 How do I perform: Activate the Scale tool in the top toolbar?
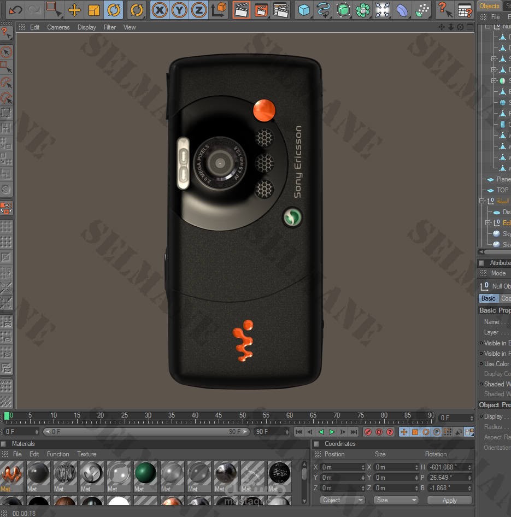(x=94, y=10)
